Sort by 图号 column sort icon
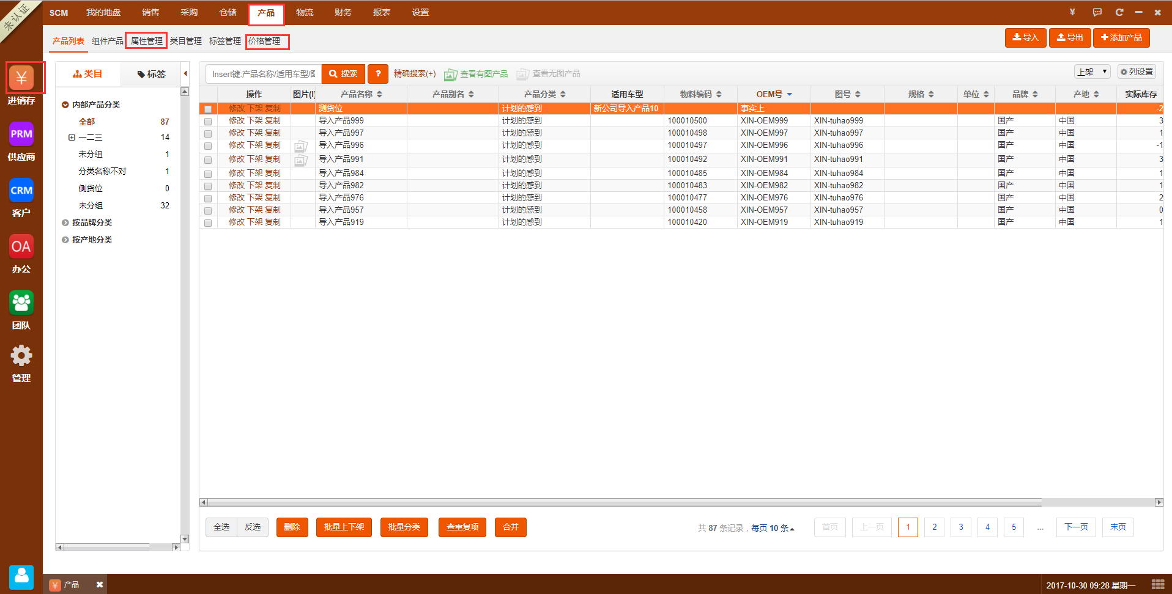 tap(858, 94)
